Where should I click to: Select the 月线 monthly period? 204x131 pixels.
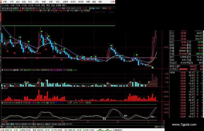pyautogui.click(x=53, y=5)
